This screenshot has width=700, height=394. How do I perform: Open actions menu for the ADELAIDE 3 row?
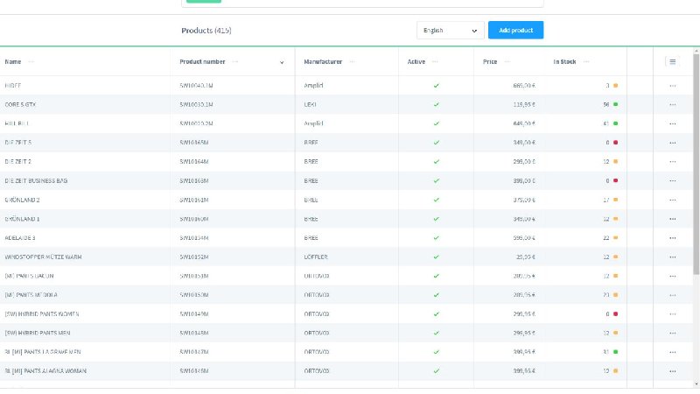click(672, 238)
